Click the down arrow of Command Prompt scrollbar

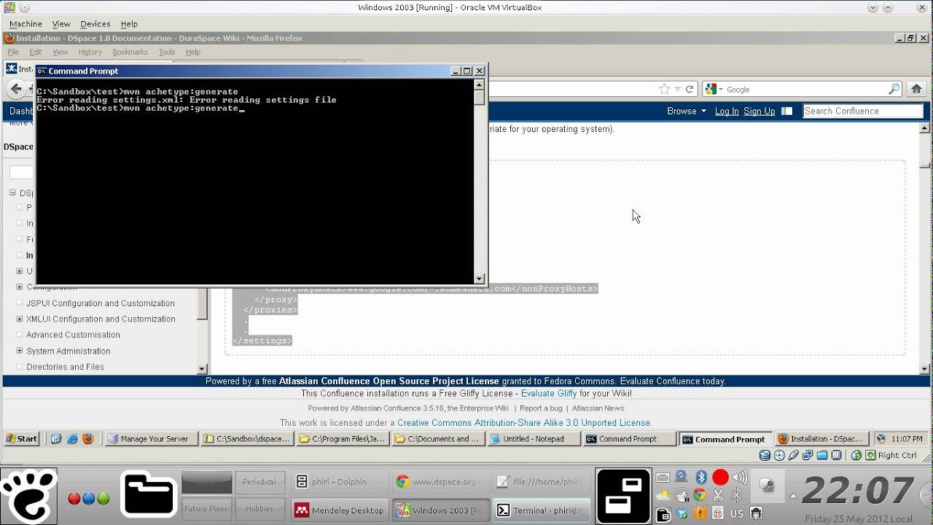pos(479,279)
